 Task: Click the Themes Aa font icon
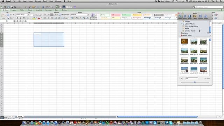coord(216,18)
